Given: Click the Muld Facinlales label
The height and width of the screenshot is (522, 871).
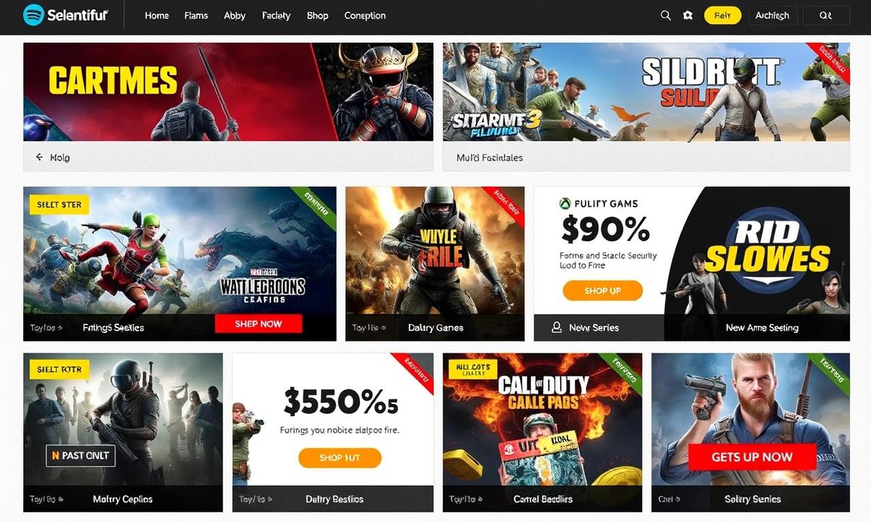Looking at the screenshot, I should coord(490,157).
